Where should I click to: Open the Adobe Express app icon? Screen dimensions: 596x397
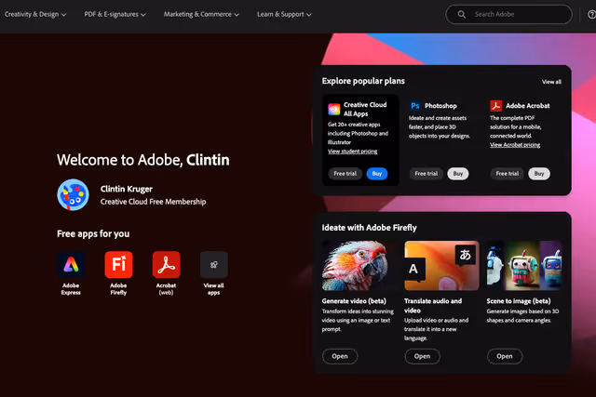[71, 265]
